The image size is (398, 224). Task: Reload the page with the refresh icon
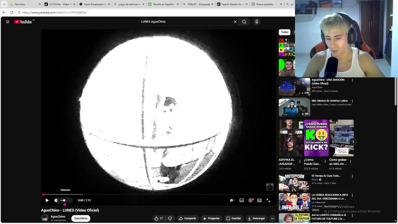click(x=12, y=12)
